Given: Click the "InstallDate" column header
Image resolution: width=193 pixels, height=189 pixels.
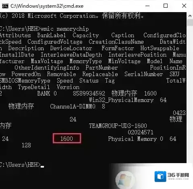Looking at the screenshot, I should [17, 55].
